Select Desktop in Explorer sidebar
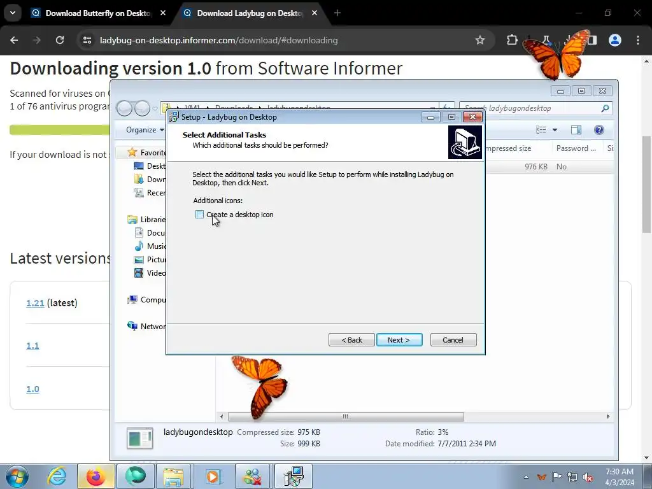Screen dimensions: 652x489 (x=150, y=166)
